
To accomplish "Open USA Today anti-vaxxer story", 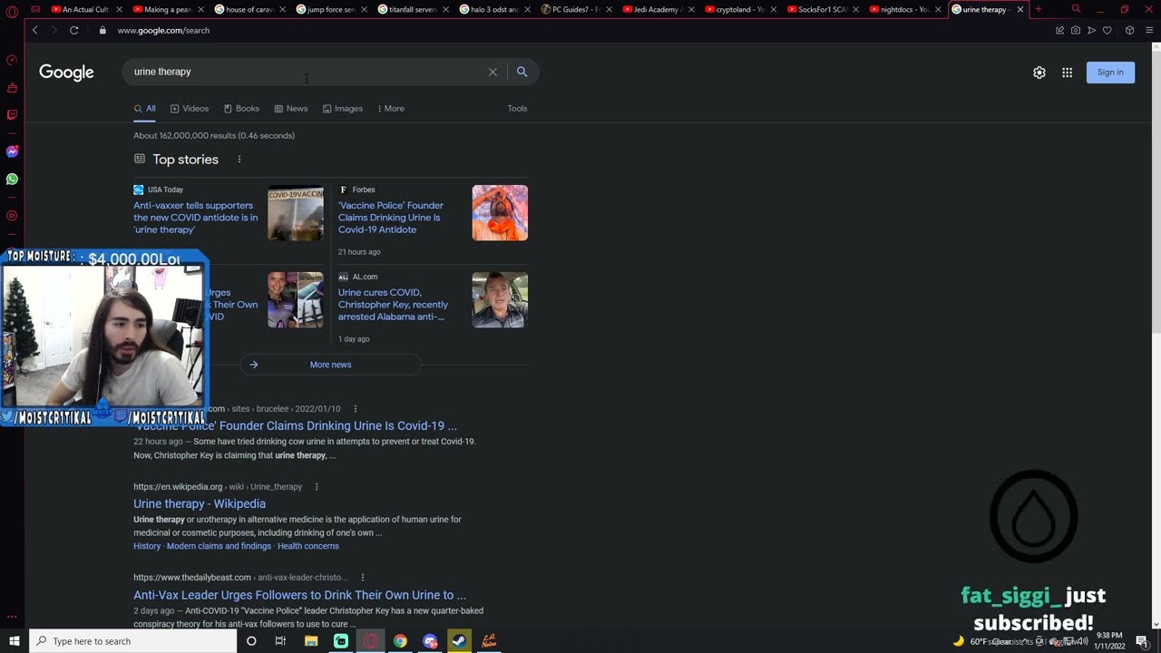I will click(196, 218).
